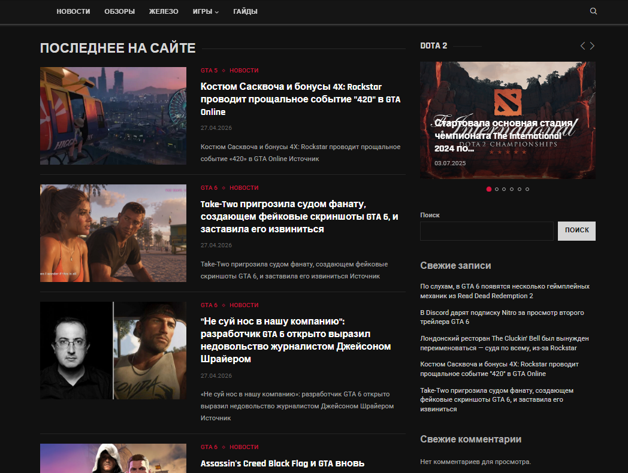Open 'Take-Two пригрозила судом фанату' headline
This screenshot has height=473, width=628.
coord(299,217)
